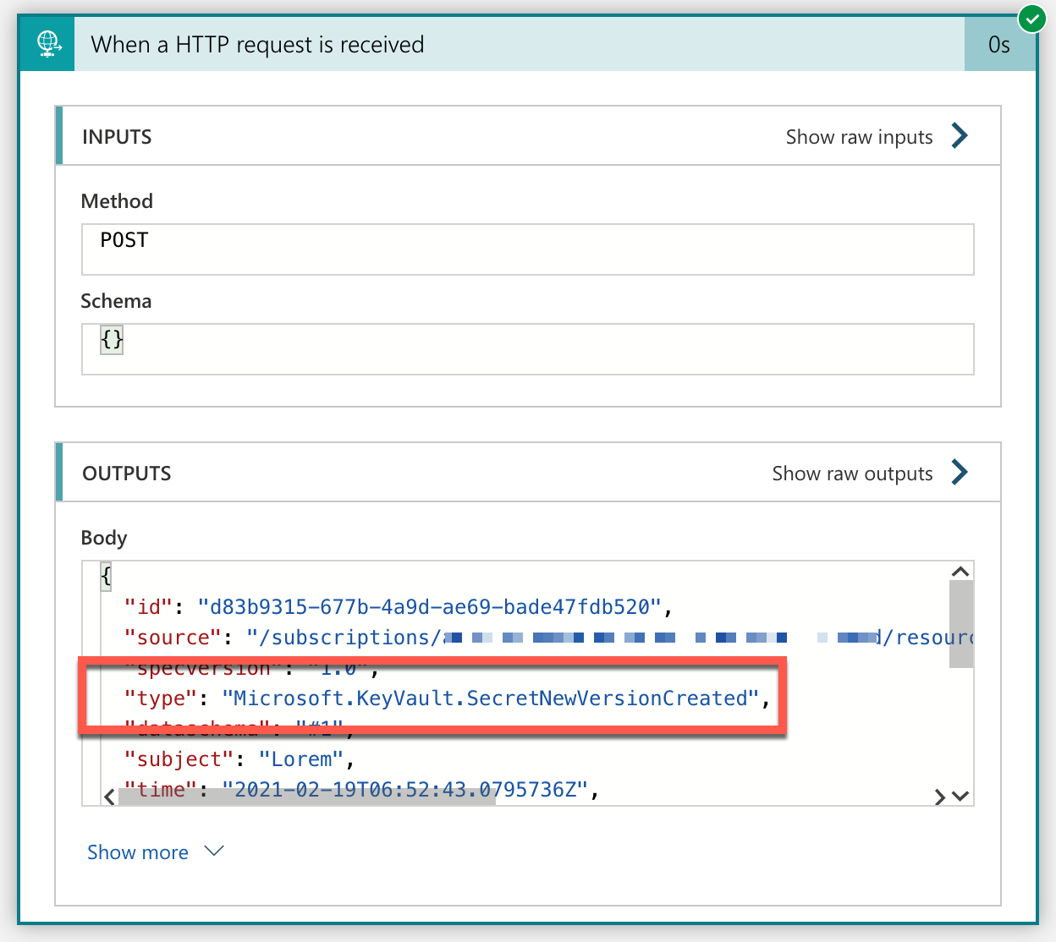Expand the Show more chevron
Viewport: 1056px width, 942px height.
tap(214, 851)
